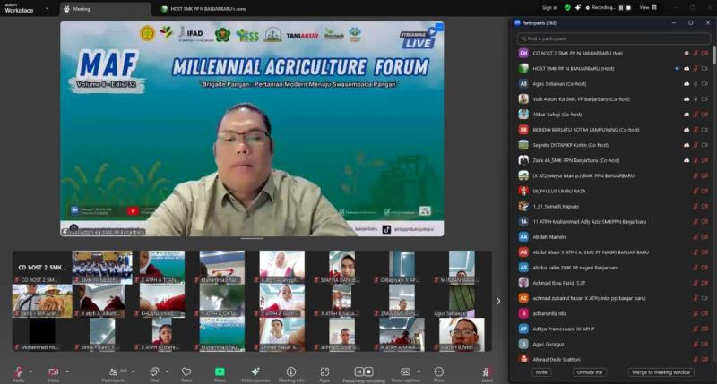This screenshot has width=717, height=384.
Task: Click the Leave meeting icon
Action: pos(487,372)
